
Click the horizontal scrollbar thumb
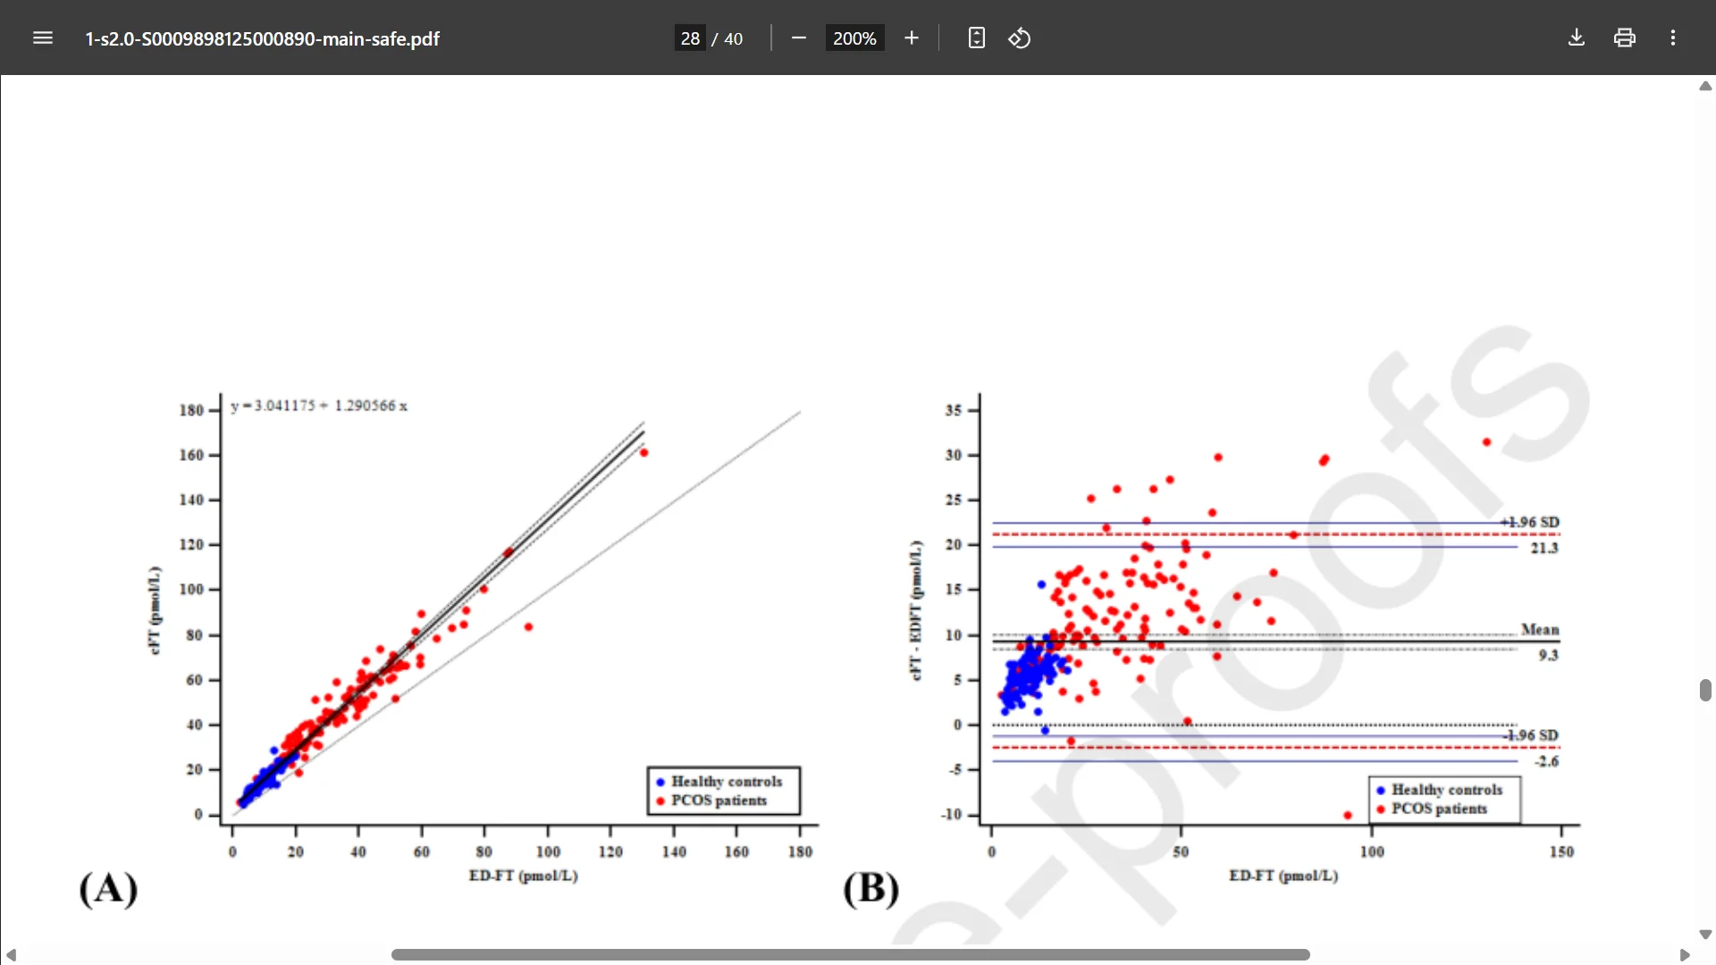851,955
